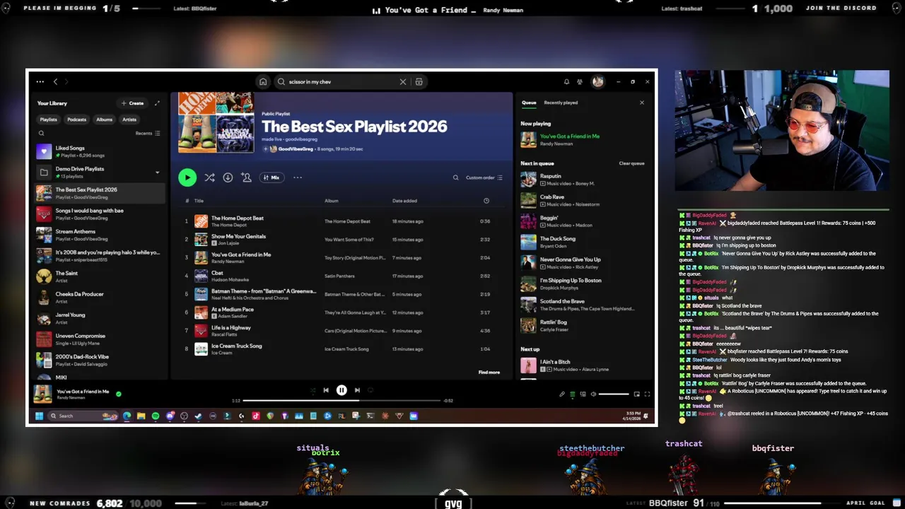Toggle the Queue view button in player bar
This screenshot has height=509, width=905.
coord(573,394)
